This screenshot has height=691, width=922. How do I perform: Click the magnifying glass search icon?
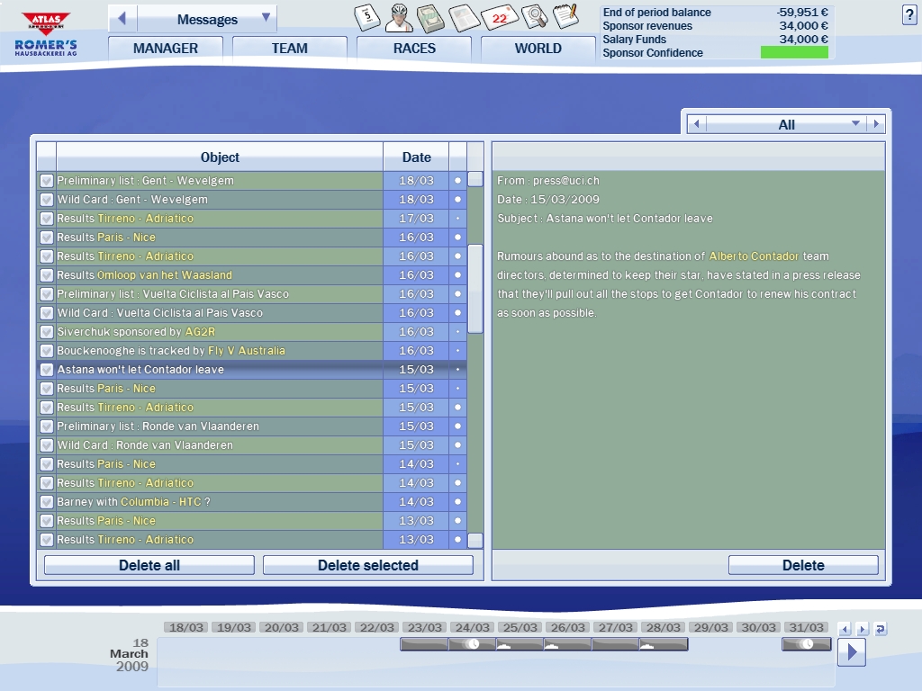click(x=534, y=16)
